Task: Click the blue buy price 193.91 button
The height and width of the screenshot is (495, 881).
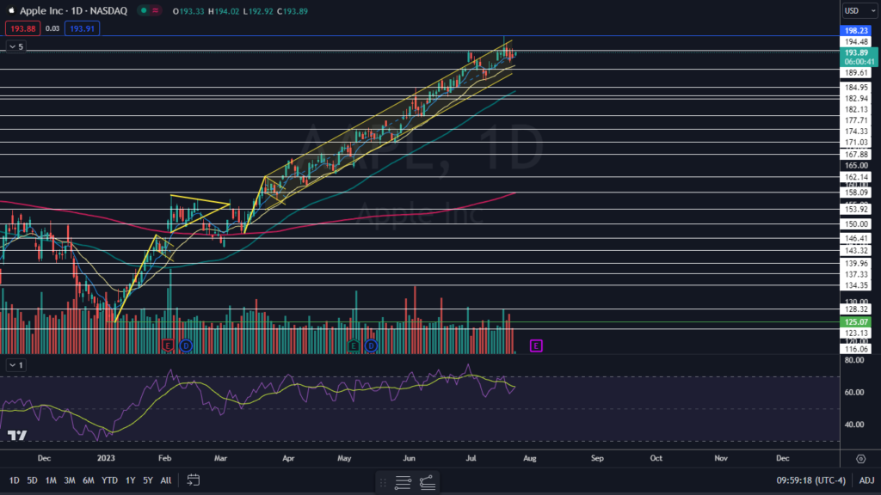Action: coord(78,28)
